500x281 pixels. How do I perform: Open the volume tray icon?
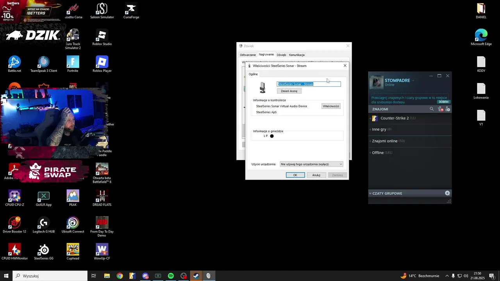(466, 276)
